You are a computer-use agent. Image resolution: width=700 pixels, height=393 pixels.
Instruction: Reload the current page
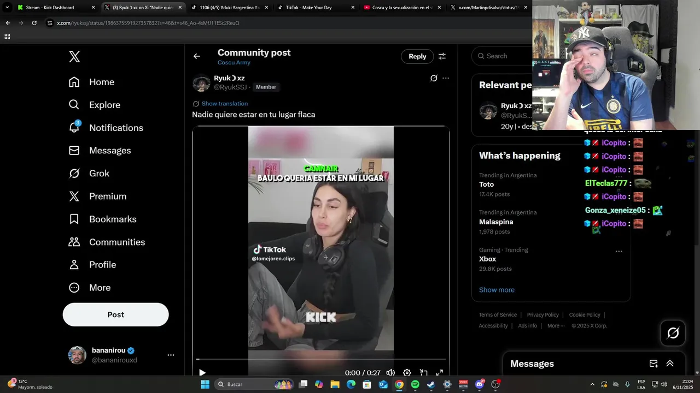point(34,23)
